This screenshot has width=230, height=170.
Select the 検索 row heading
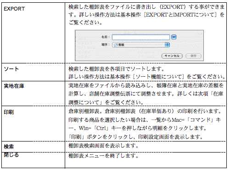point(9,147)
